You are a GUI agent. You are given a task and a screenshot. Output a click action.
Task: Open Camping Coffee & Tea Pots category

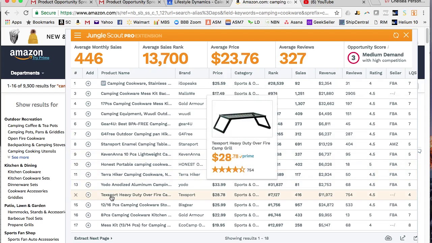(x=33, y=126)
